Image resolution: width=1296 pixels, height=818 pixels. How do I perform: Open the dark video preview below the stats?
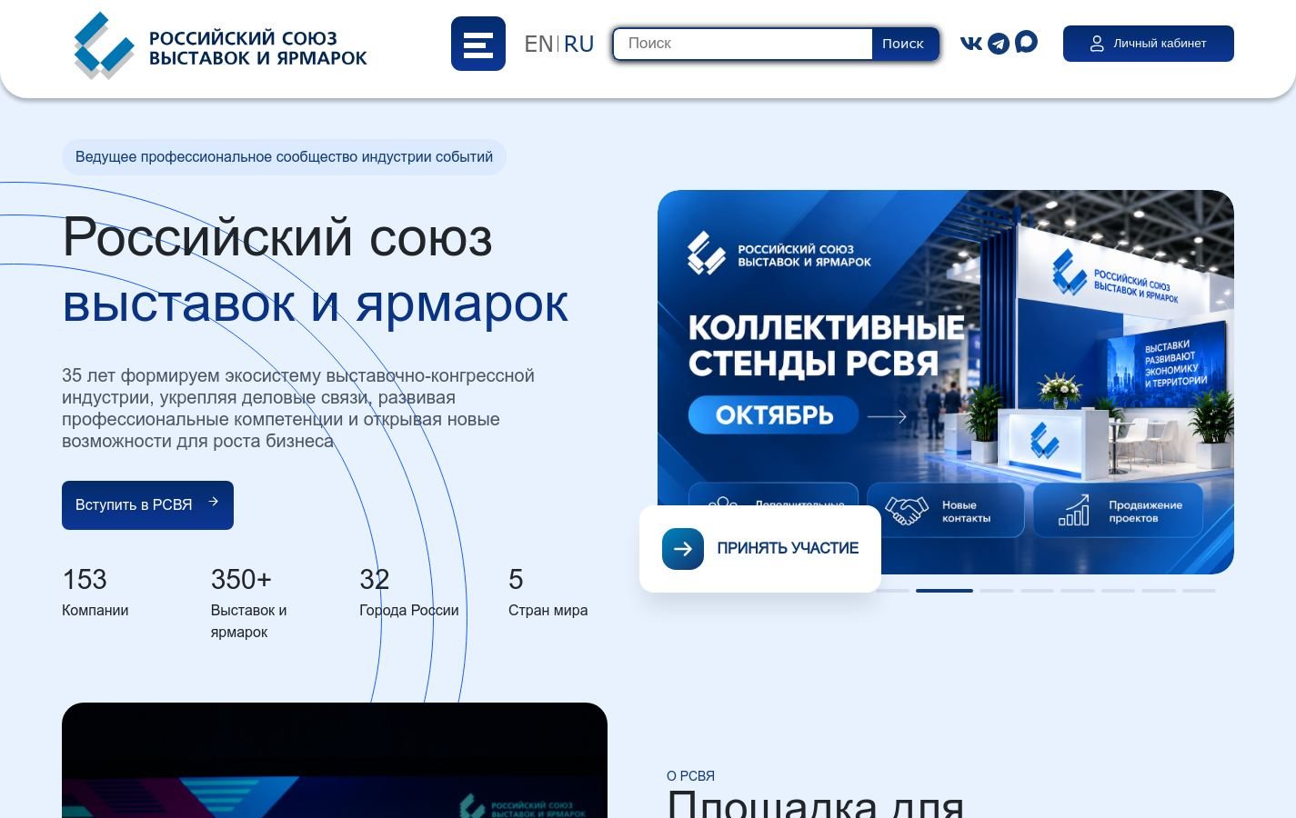(x=335, y=760)
